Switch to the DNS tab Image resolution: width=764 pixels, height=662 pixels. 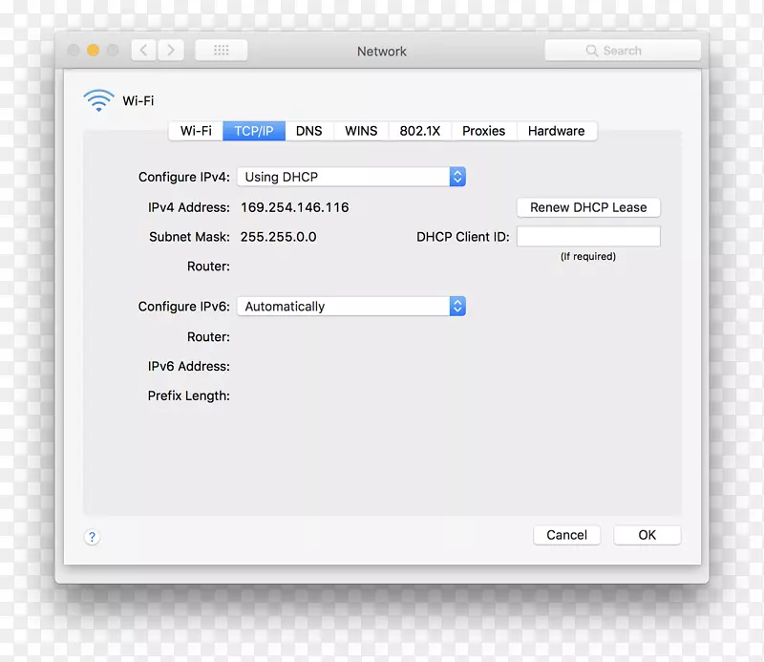(308, 131)
